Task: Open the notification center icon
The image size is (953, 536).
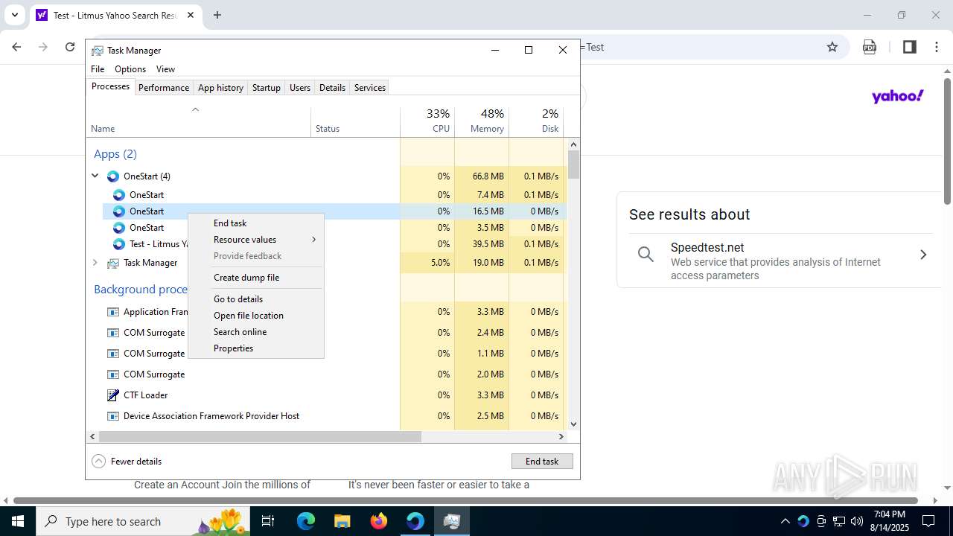Action: pyautogui.click(x=928, y=521)
